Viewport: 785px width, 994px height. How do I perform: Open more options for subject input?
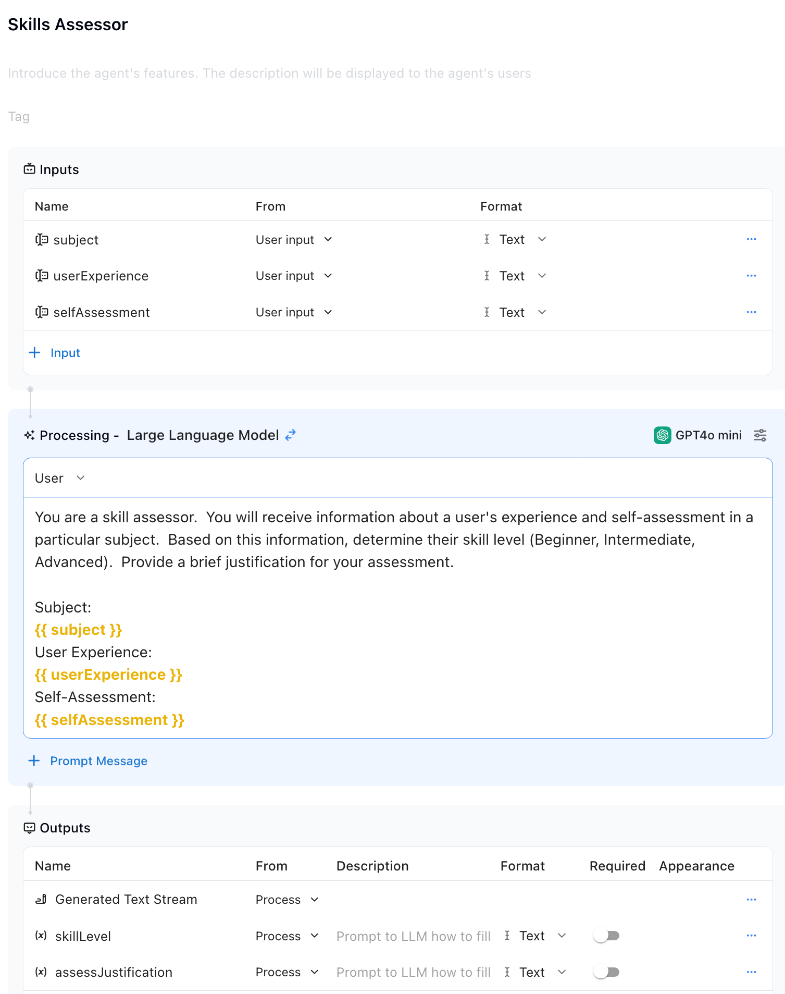[x=751, y=239]
